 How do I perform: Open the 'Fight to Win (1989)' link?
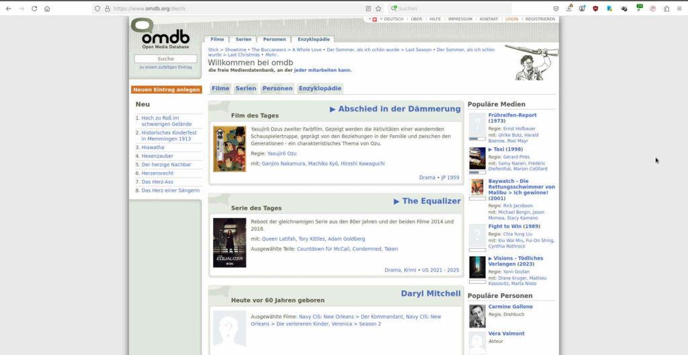pos(514,227)
